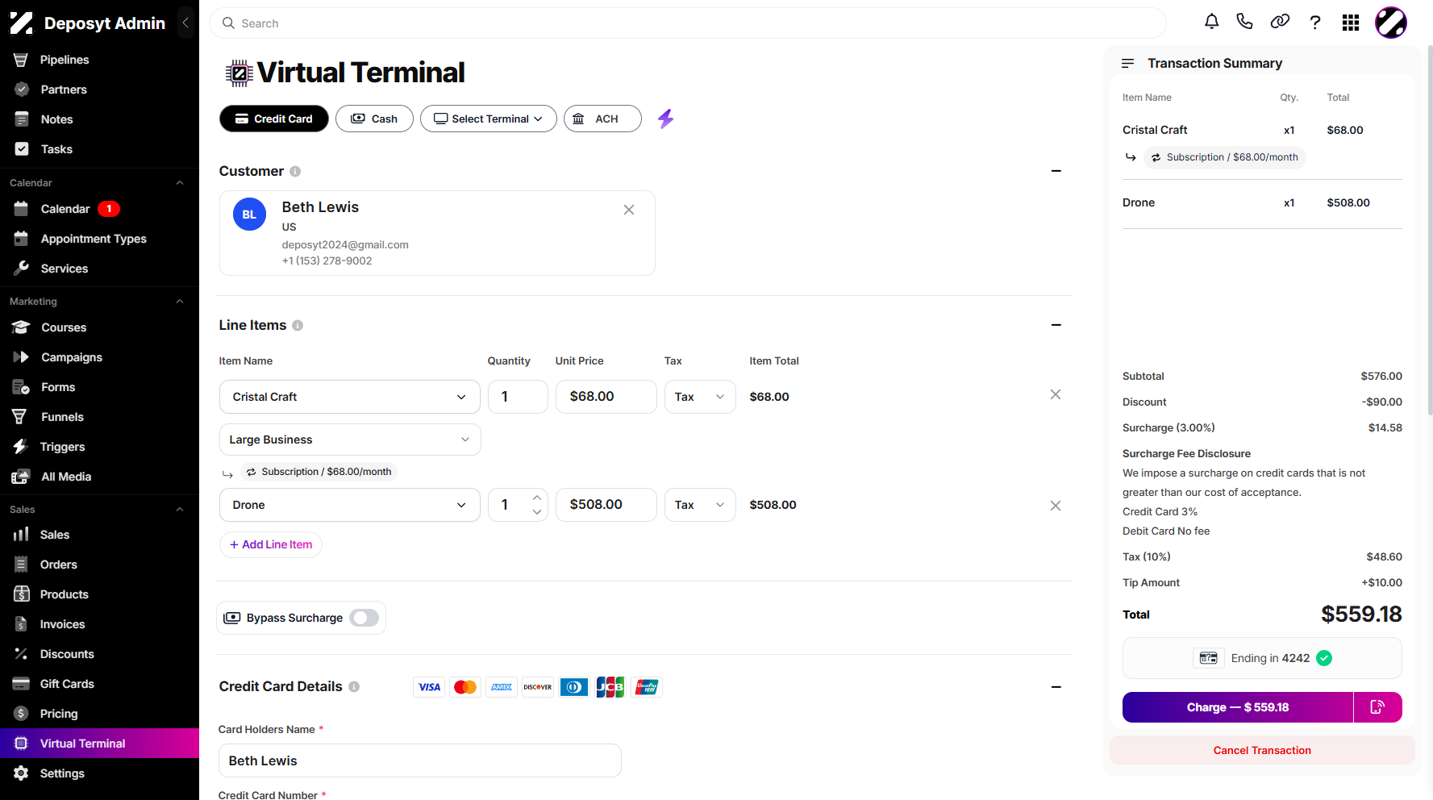1433x800 pixels.
Task: Click the Drone unit price field
Action: [x=606, y=505]
